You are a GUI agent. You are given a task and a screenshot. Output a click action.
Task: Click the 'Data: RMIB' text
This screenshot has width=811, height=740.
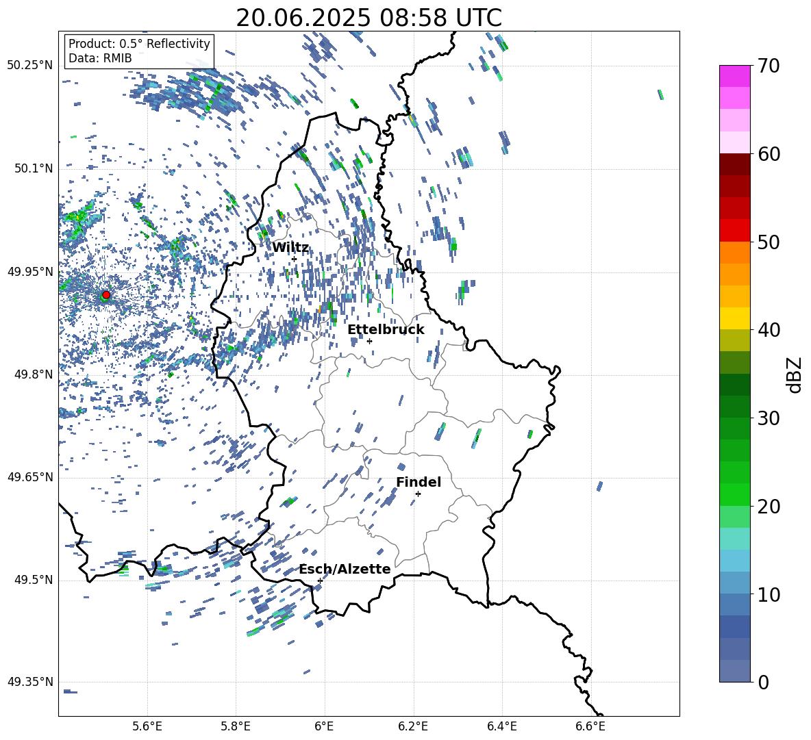pos(100,58)
